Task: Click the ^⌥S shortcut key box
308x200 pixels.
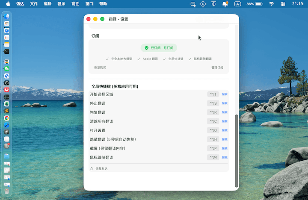Action: [x=213, y=103]
